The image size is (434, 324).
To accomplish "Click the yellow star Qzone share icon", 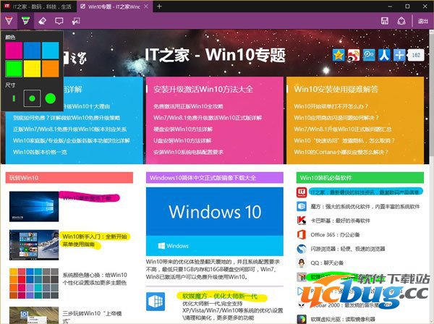I will click(x=339, y=55).
